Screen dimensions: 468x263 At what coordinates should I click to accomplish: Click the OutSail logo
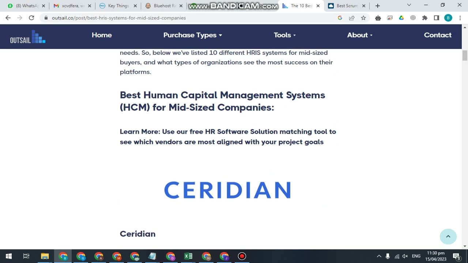pos(28,37)
